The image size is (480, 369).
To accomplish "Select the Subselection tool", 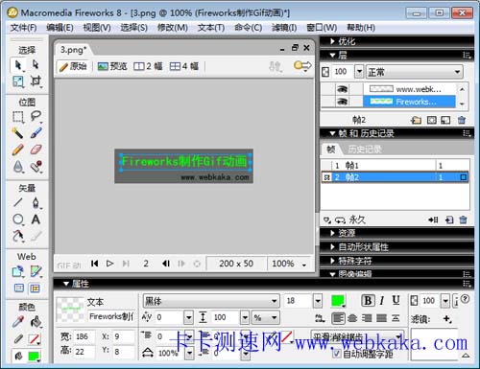I will [36, 65].
